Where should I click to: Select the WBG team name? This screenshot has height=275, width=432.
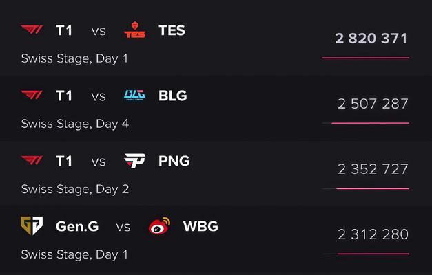click(200, 226)
